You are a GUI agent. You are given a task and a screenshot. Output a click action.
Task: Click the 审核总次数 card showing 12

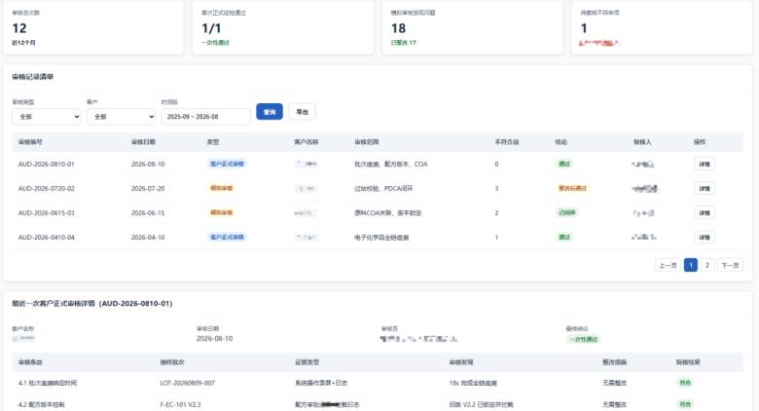(93, 27)
